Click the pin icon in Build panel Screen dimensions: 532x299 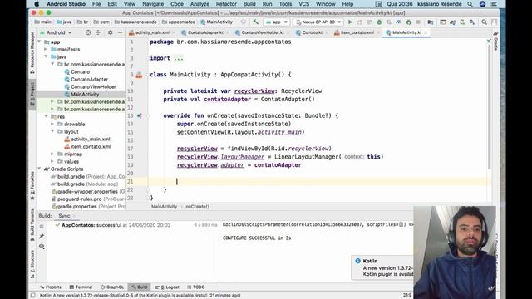pos(42,236)
